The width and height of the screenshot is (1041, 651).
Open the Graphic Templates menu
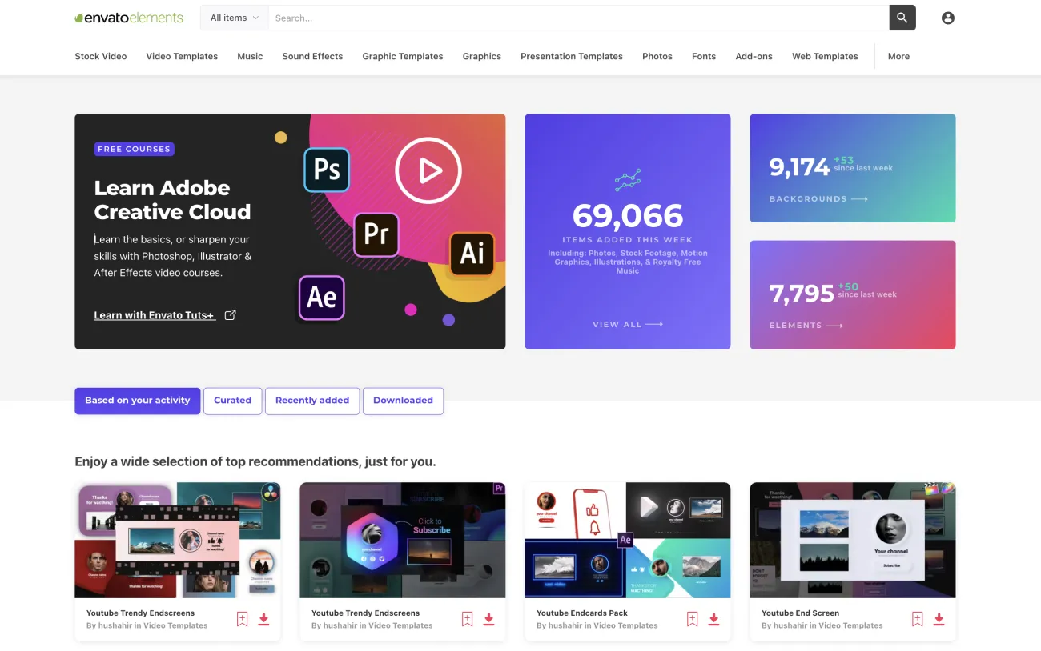point(403,56)
